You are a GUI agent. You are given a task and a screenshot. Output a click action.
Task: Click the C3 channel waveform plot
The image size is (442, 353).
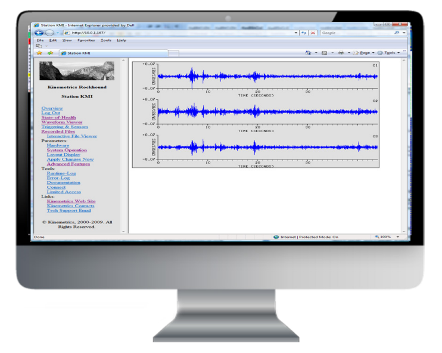point(268,147)
